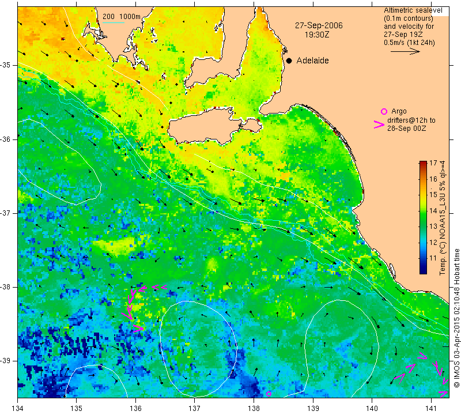Click the Argo float circle near 138.2°E on map
Screen dimensions: 461x415
[x=269, y=394]
